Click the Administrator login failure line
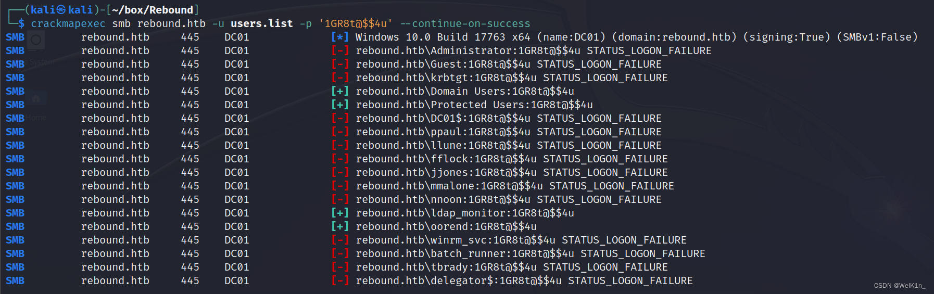The height and width of the screenshot is (294, 934). coord(359,50)
